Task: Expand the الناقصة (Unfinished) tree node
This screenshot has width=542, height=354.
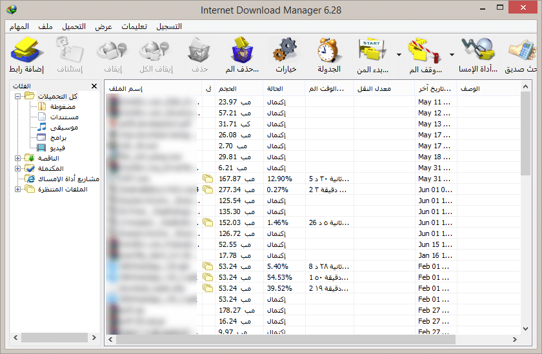Action: pyautogui.click(x=17, y=158)
